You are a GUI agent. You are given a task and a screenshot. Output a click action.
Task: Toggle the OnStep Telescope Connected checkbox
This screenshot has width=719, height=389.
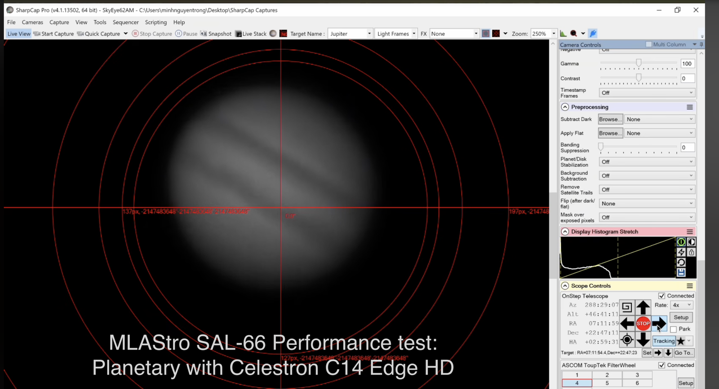tap(661, 296)
